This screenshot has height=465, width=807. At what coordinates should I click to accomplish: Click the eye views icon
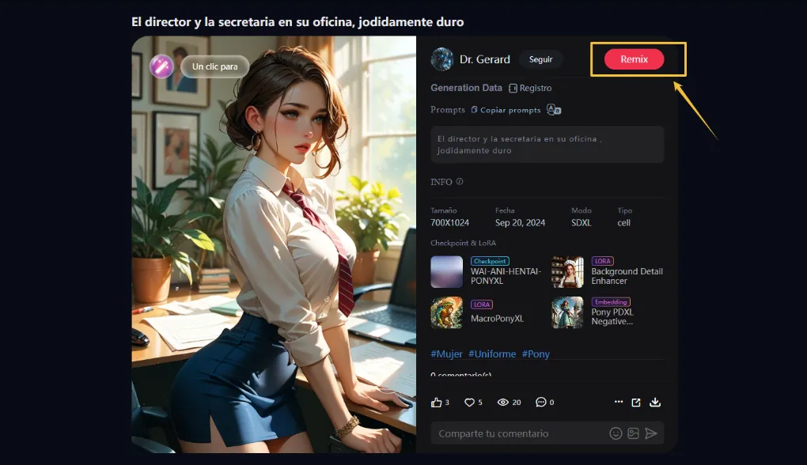pyautogui.click(x=502, y=403)
